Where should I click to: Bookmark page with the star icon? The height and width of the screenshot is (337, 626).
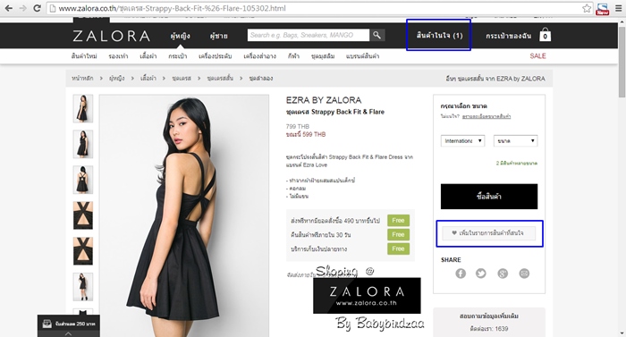(x=587, y=8)
